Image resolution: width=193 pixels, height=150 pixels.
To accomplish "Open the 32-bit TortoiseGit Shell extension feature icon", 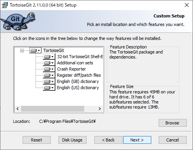I will 49,57.
